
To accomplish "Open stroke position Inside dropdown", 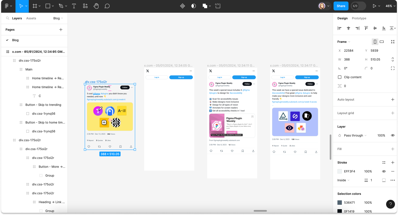I will [343, 180].
